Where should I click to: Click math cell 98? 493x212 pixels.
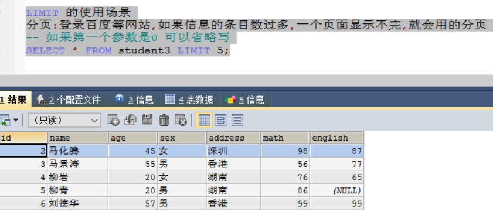pos(285,151)
